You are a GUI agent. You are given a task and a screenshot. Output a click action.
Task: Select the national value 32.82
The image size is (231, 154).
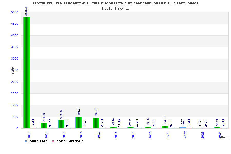click(33, 123)
